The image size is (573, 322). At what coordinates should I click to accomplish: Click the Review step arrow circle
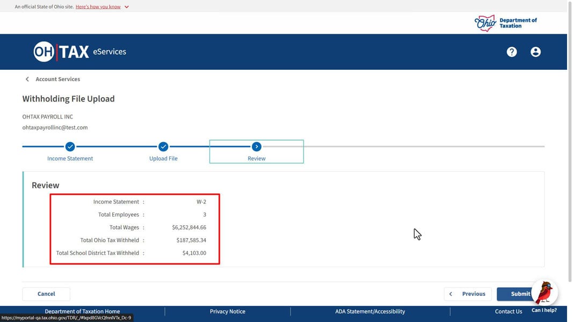click(x=256, y=147)
